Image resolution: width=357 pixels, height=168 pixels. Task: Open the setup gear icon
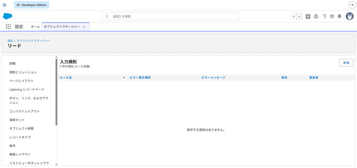point(332,16)
